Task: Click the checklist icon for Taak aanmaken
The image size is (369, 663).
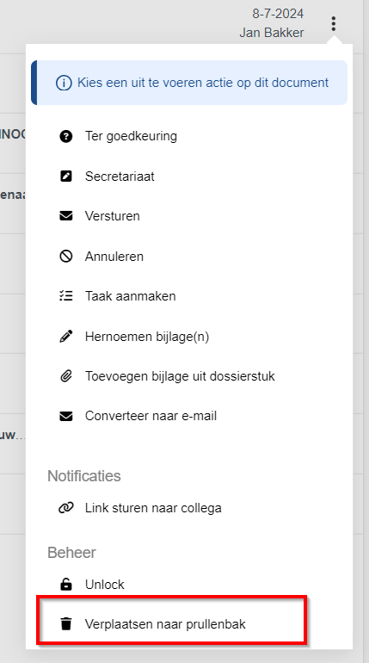Action: [66, 296]
